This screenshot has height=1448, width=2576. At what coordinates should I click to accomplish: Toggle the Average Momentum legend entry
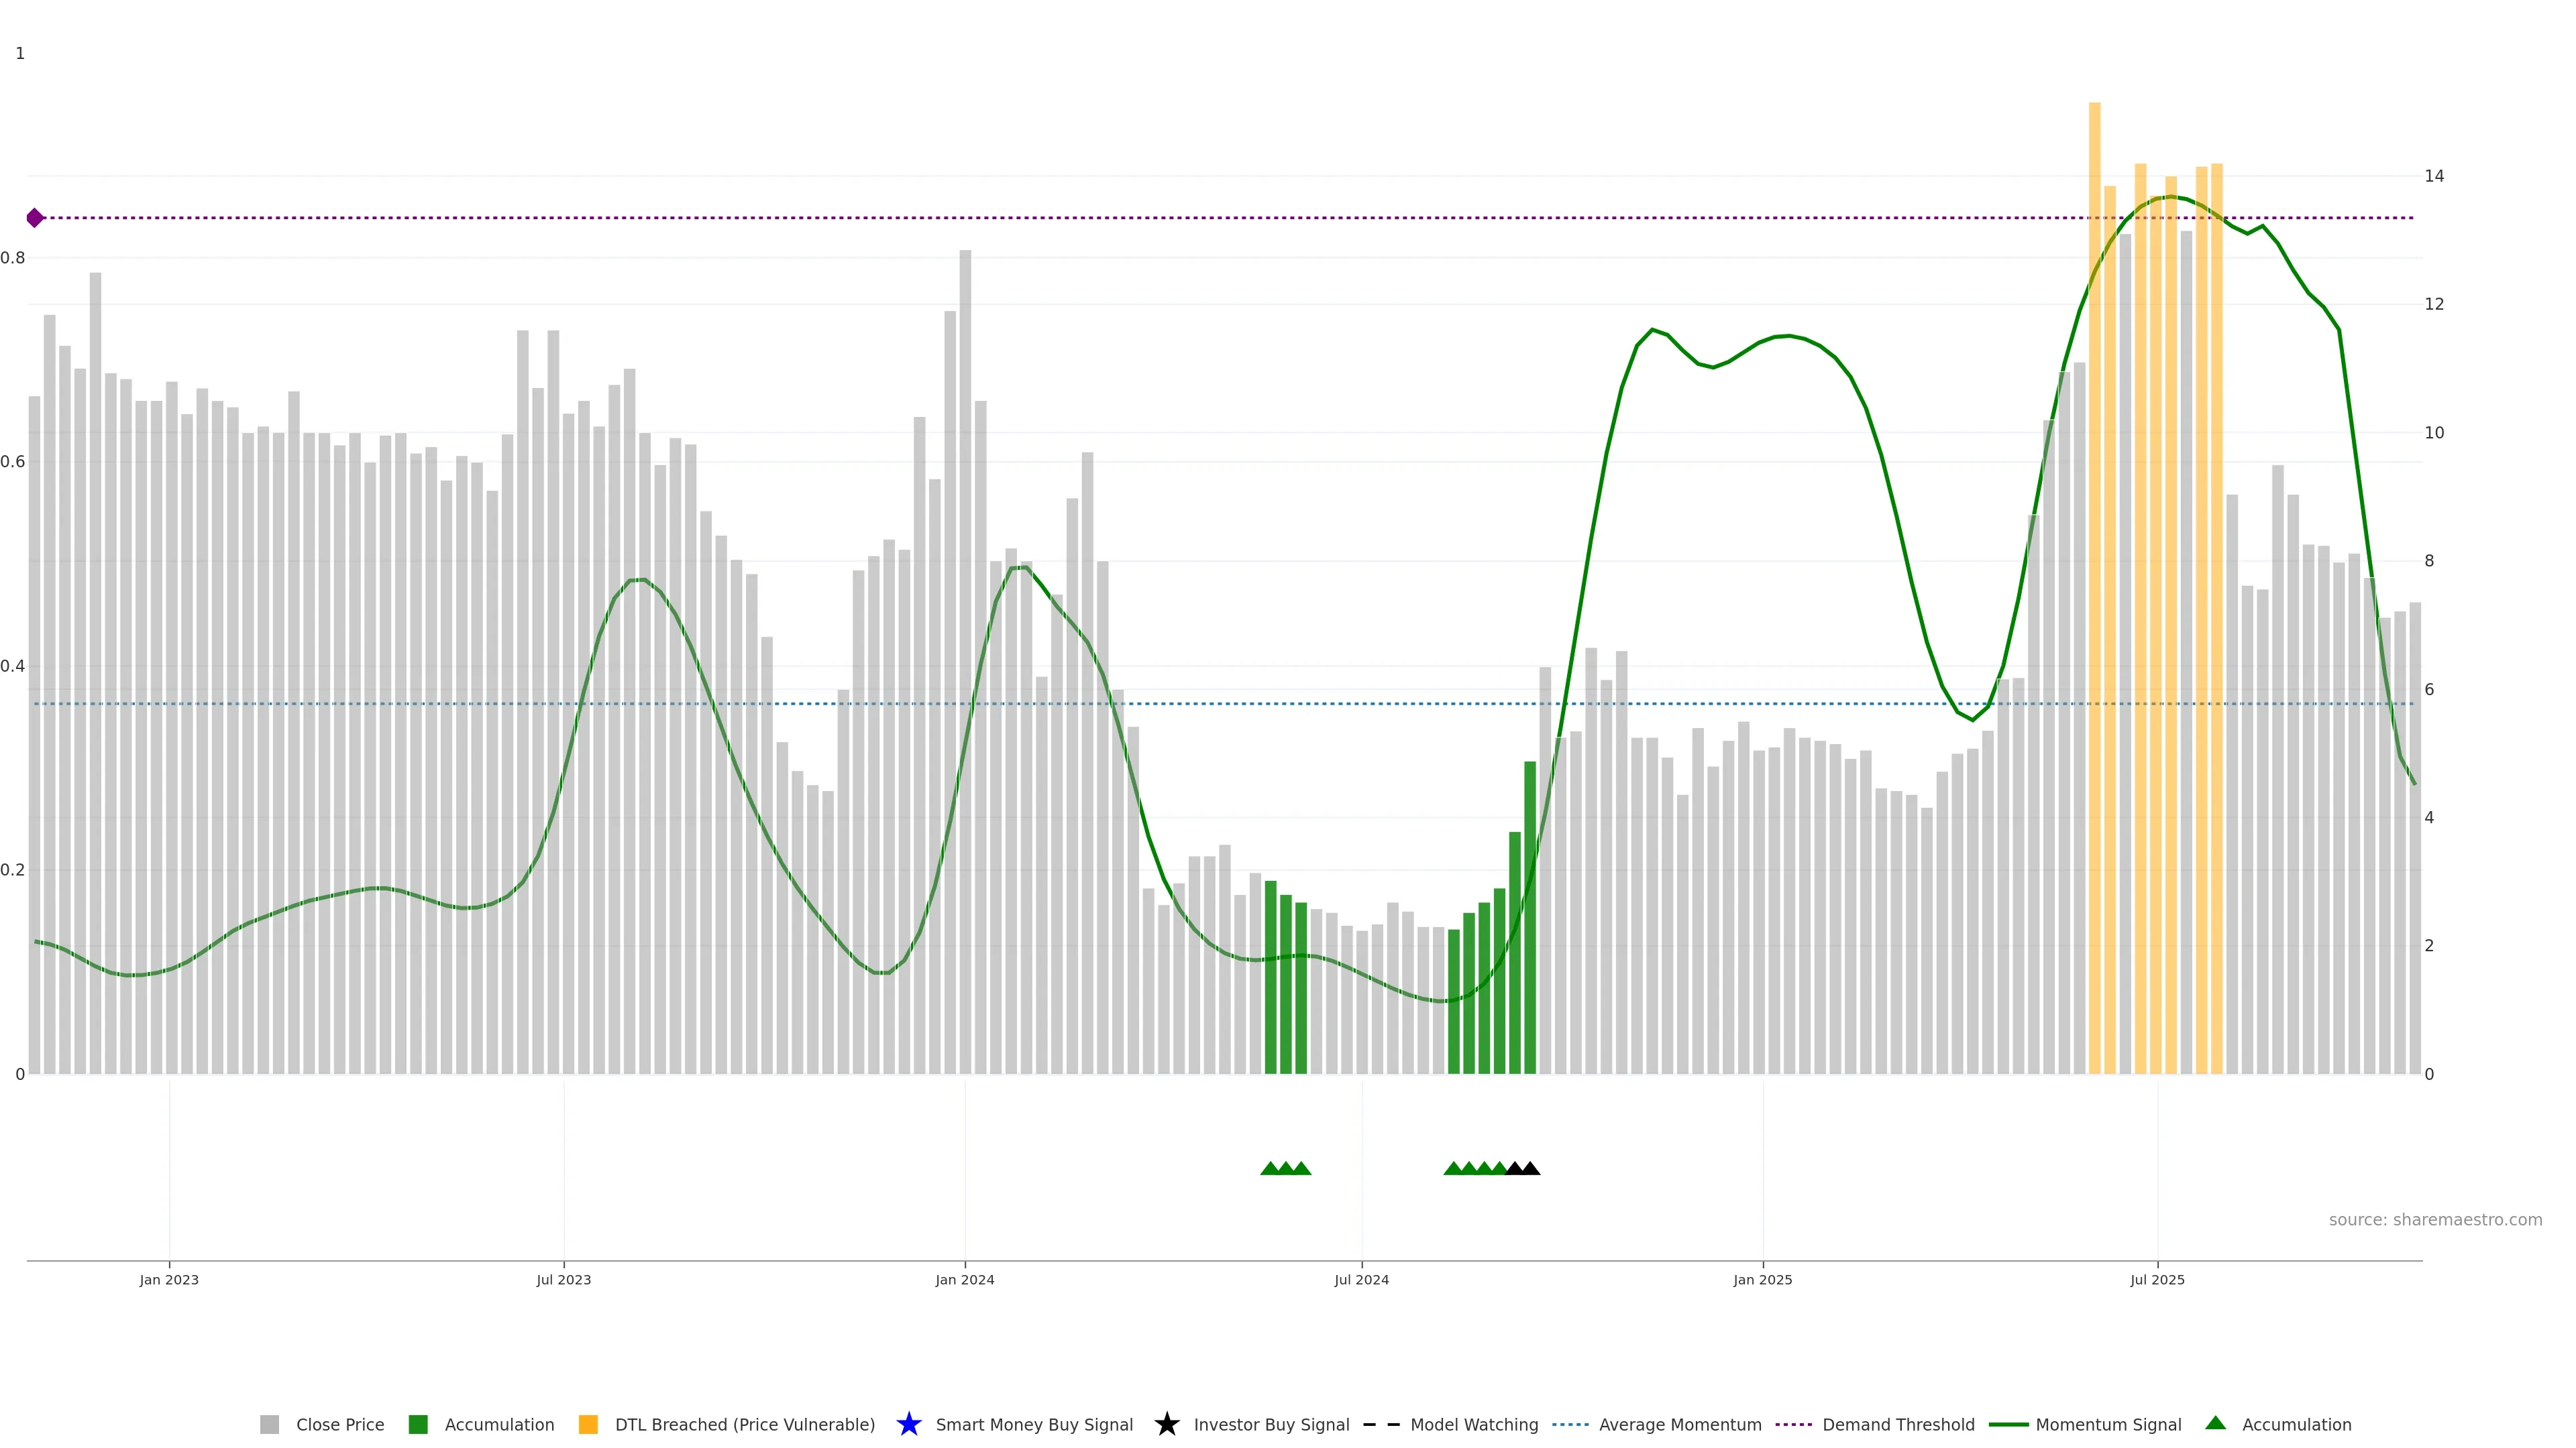pos(1679,1424)
